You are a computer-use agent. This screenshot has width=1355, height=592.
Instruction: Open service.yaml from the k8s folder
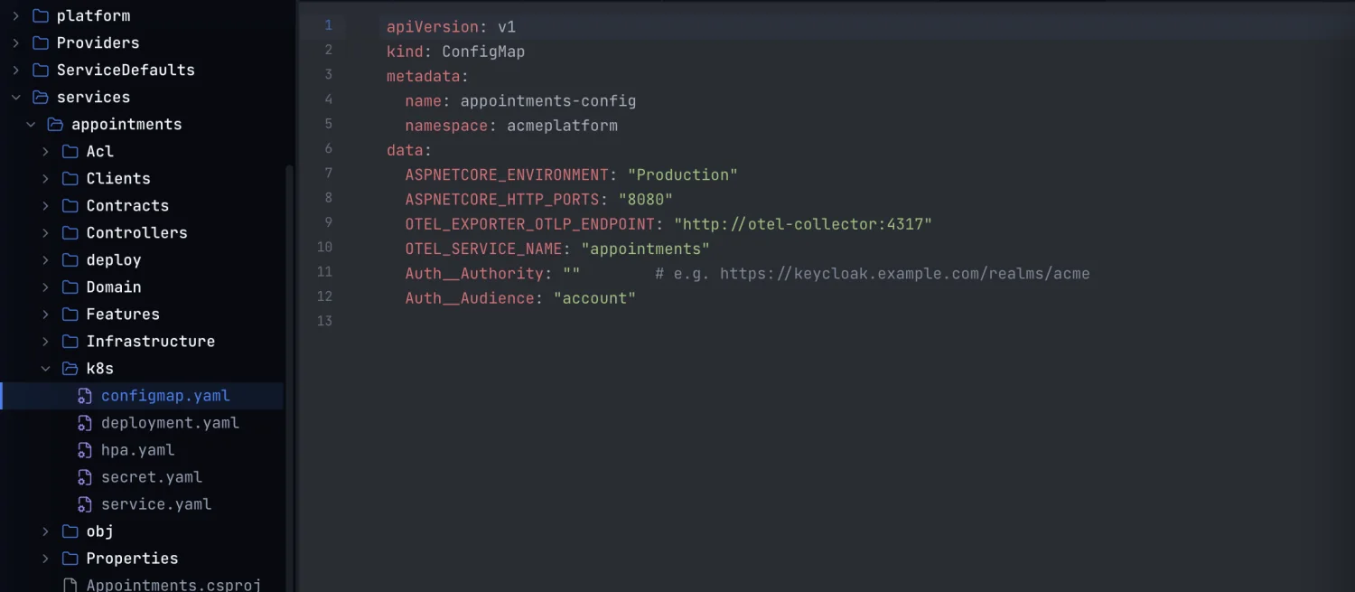(x=156, y=504)
